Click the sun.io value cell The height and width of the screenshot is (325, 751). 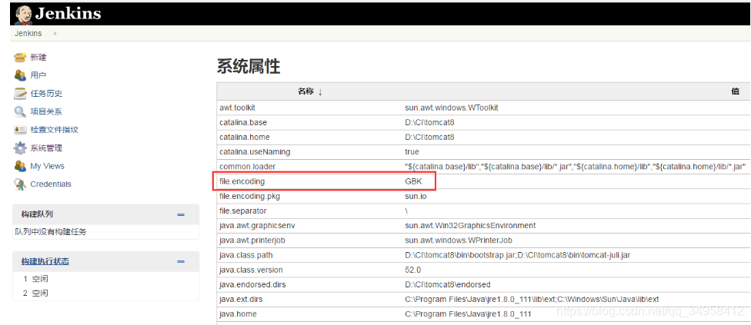[416, 196]
